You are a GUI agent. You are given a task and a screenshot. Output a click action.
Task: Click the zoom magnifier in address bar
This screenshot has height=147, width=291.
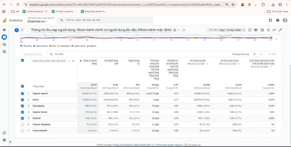click(227, 5)
